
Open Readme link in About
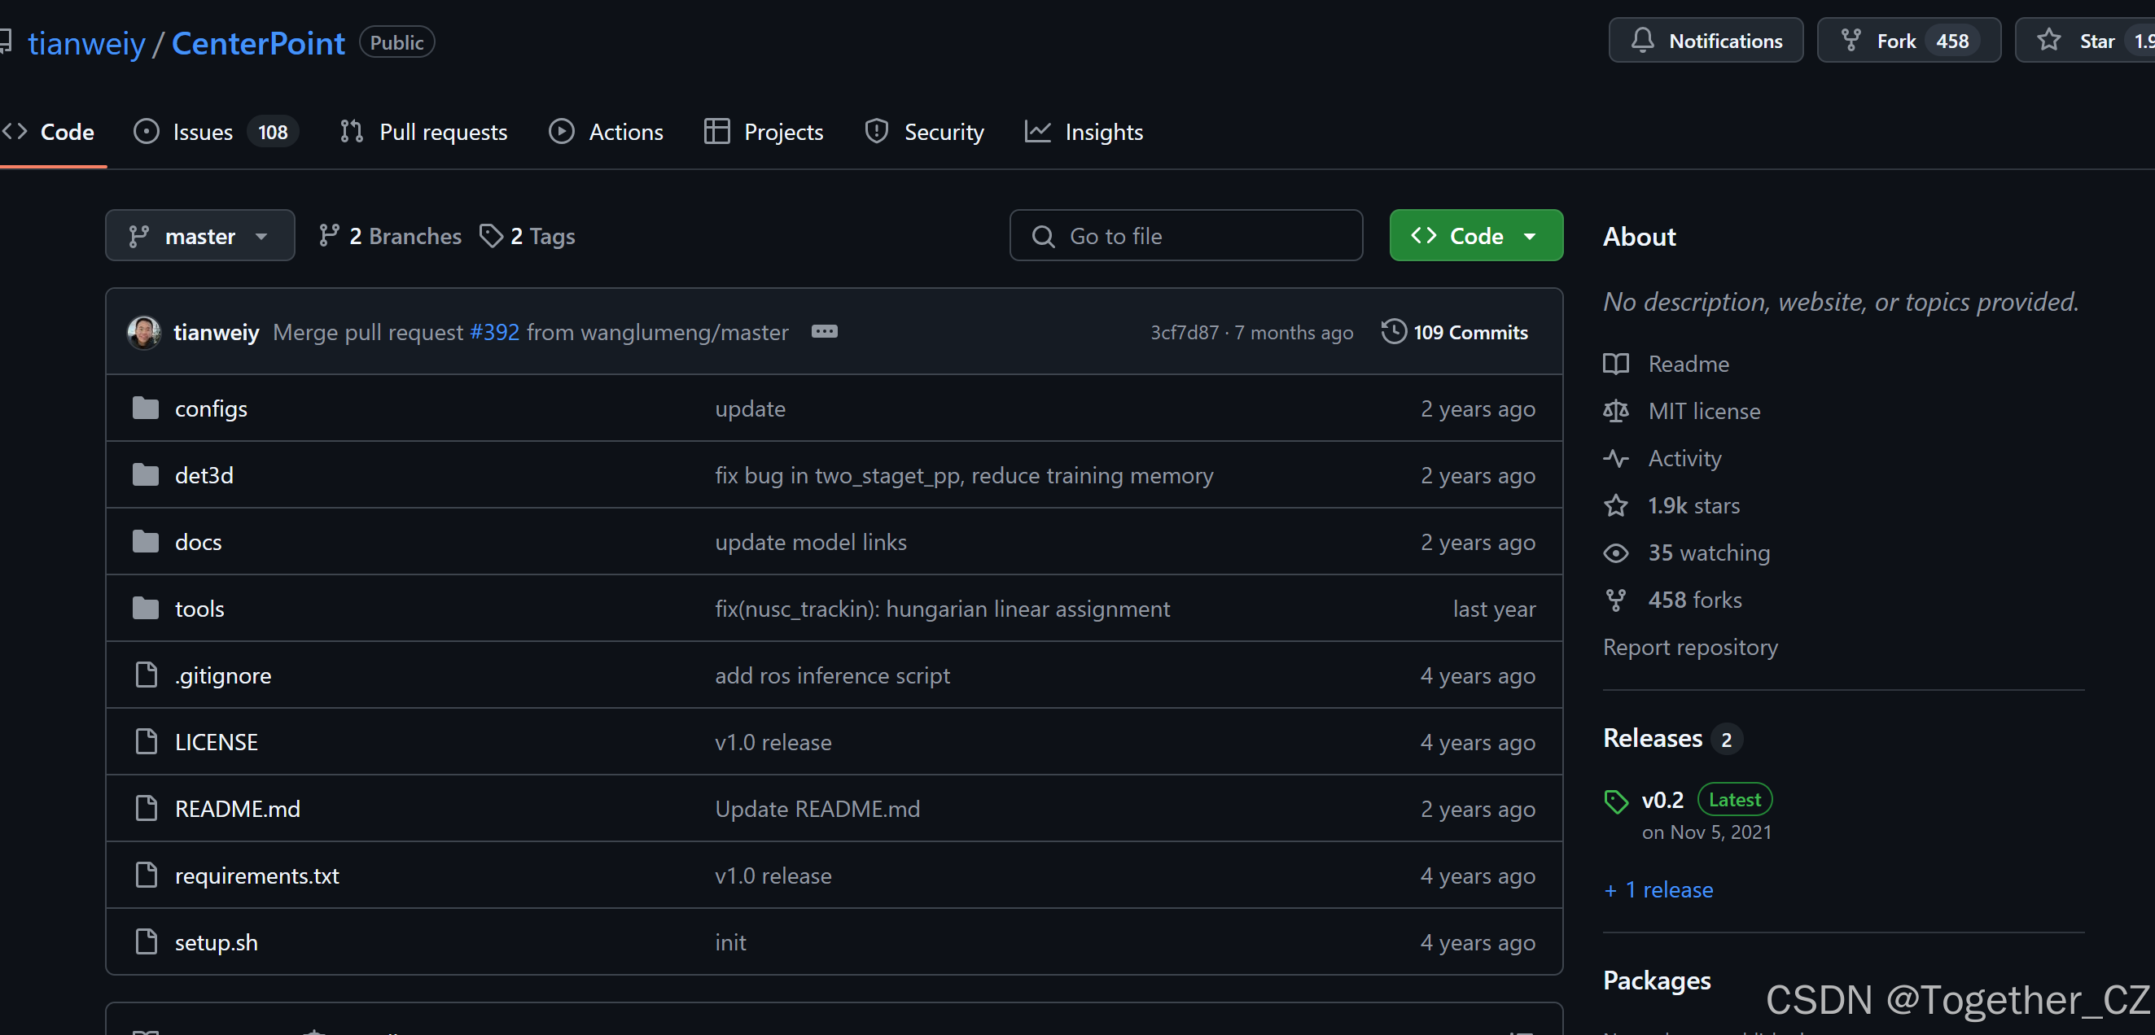[1666, 364]
